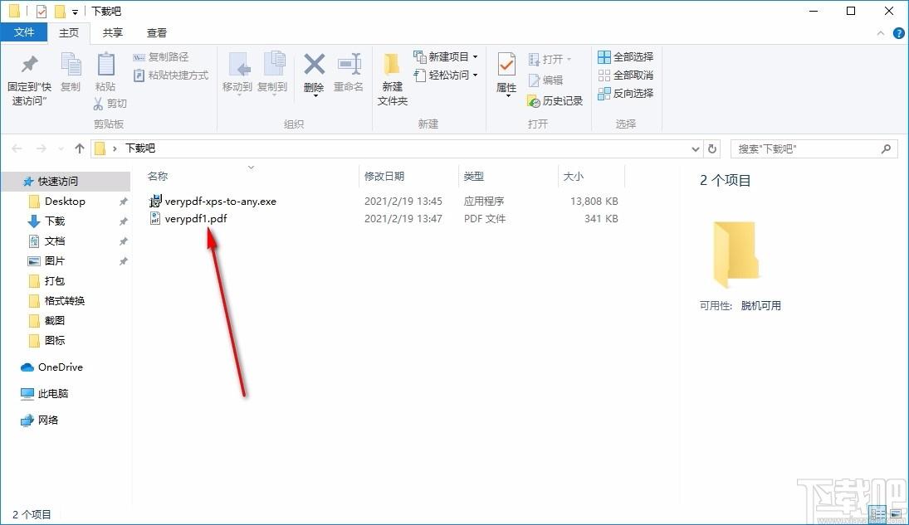909x525 pixels.
Task: Click the folder icon in address bar
Action: click(x=100, y=149)
